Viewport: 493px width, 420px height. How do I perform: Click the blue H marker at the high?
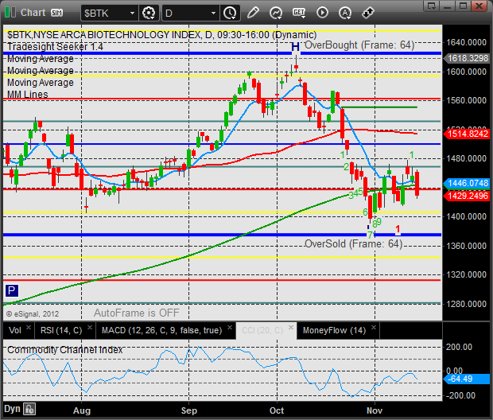click(295, 47)
